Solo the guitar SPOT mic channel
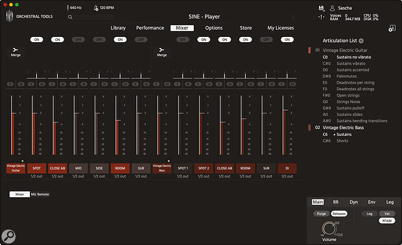Screen dimensions: 402x245 point(31,84)
